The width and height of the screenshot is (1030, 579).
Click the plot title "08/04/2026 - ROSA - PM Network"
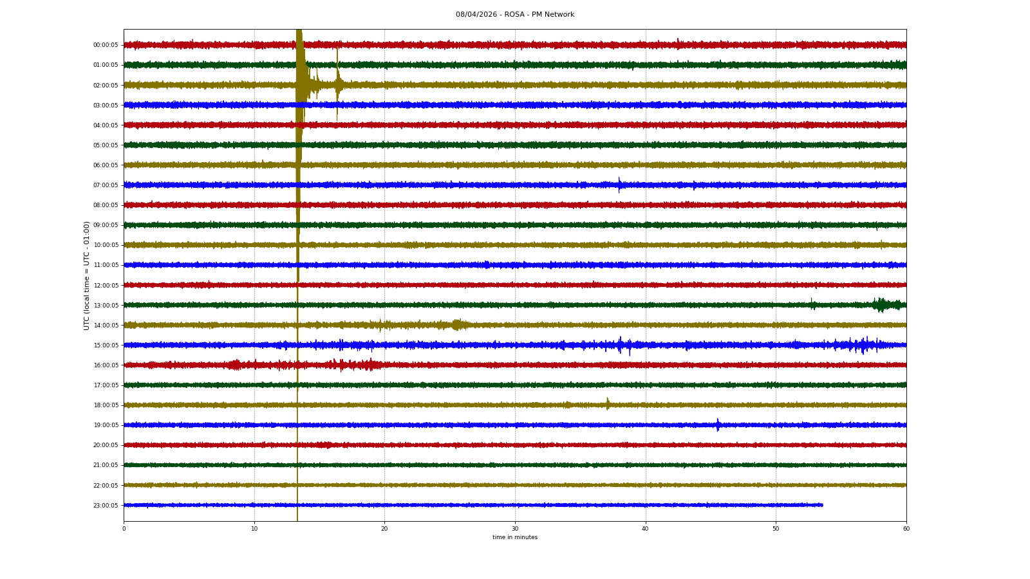point(514,14)
